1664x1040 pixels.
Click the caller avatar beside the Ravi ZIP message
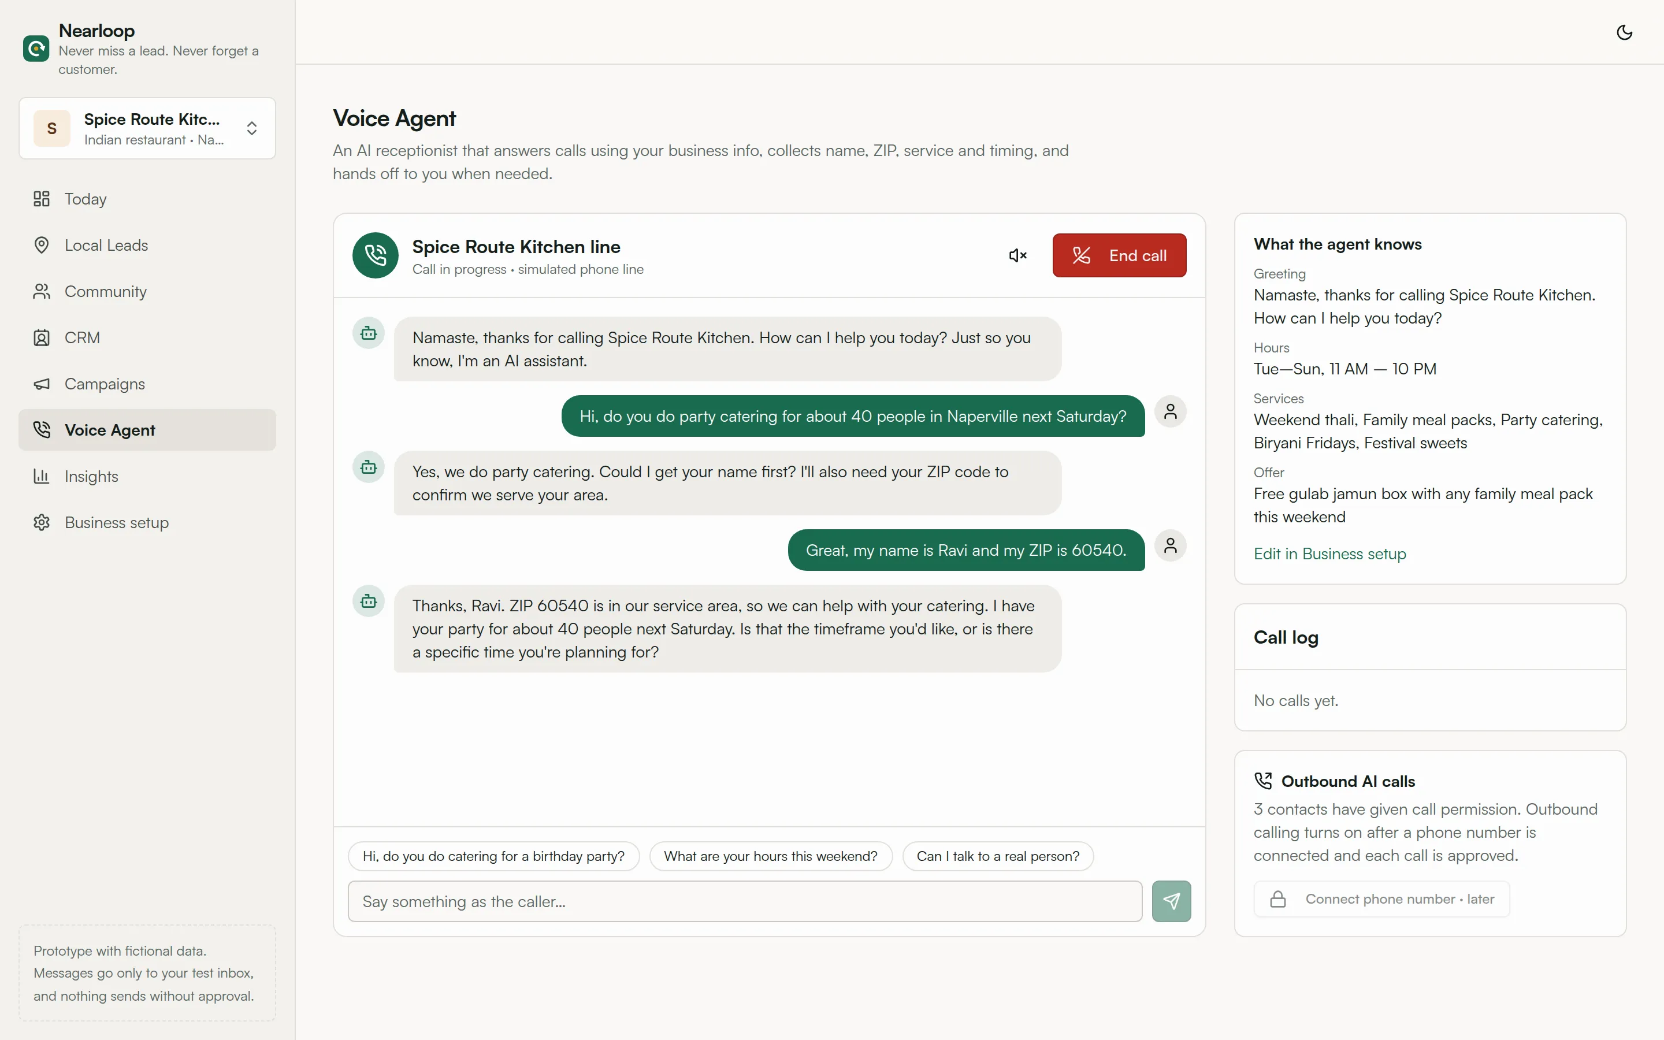[1171, 545]
